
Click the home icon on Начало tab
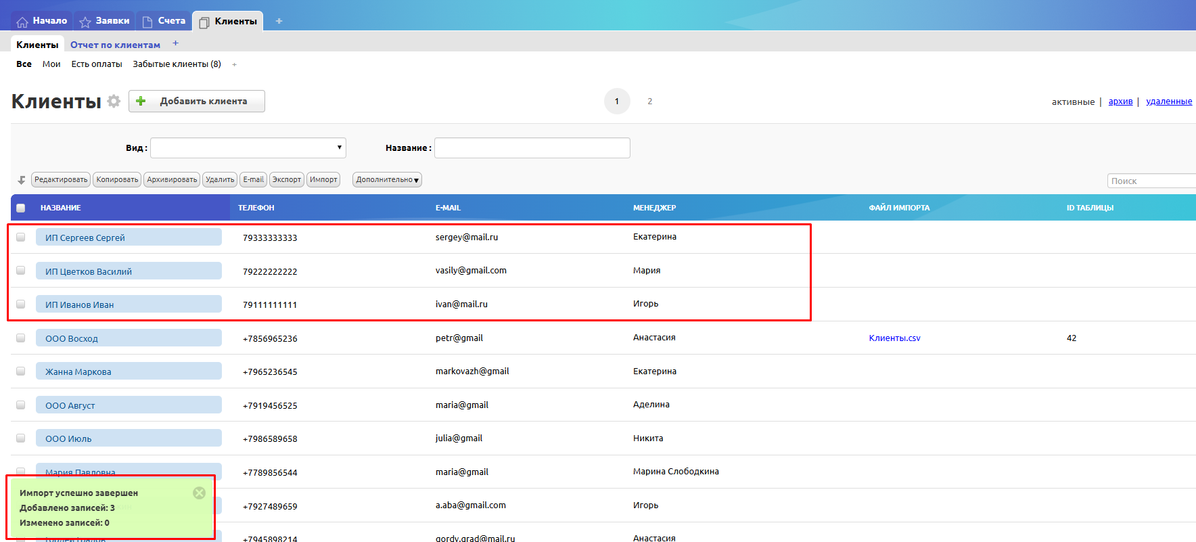point(22,22)
